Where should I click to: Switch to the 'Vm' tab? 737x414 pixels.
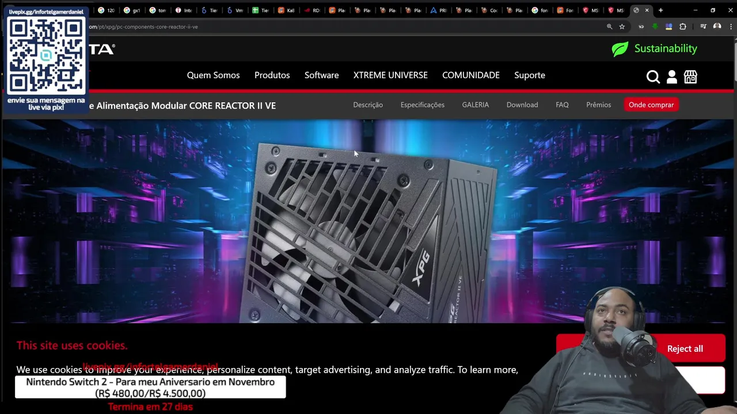pos(235,10)
